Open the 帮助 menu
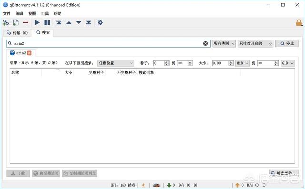Screen dimensions: 305x189 [x=58, y=14]
